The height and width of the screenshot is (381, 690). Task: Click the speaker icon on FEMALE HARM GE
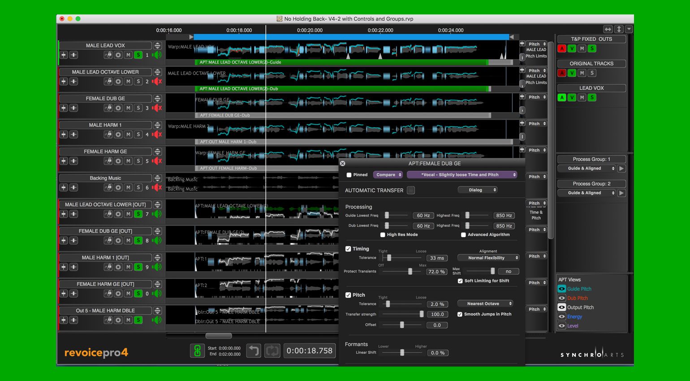(x=157, y=161)
